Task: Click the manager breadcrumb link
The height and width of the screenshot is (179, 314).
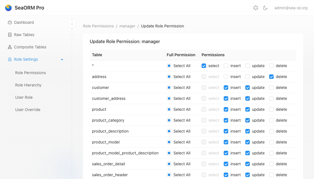Action: pos(127,26)
